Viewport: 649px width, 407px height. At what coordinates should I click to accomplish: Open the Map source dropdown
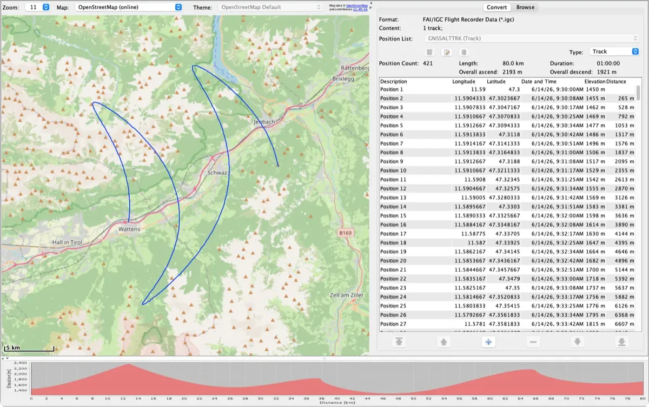[128, 7]
